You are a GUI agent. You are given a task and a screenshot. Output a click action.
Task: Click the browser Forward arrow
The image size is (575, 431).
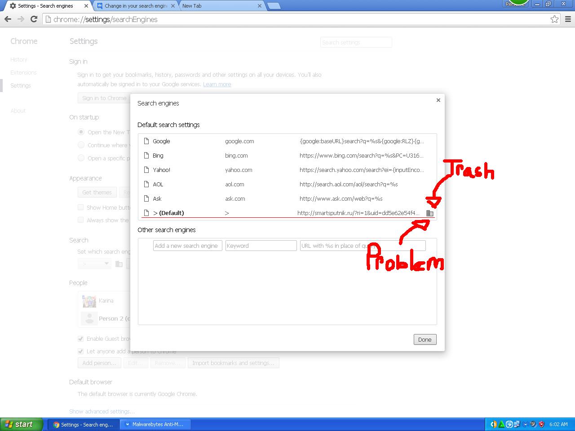21,19
